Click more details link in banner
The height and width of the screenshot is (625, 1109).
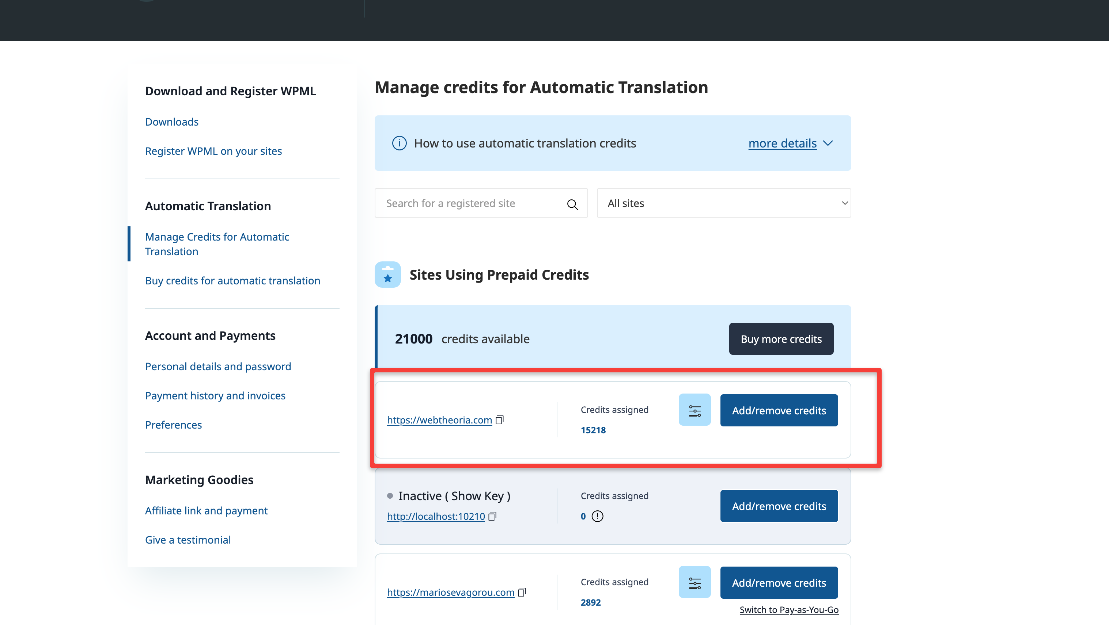[782, 143]
